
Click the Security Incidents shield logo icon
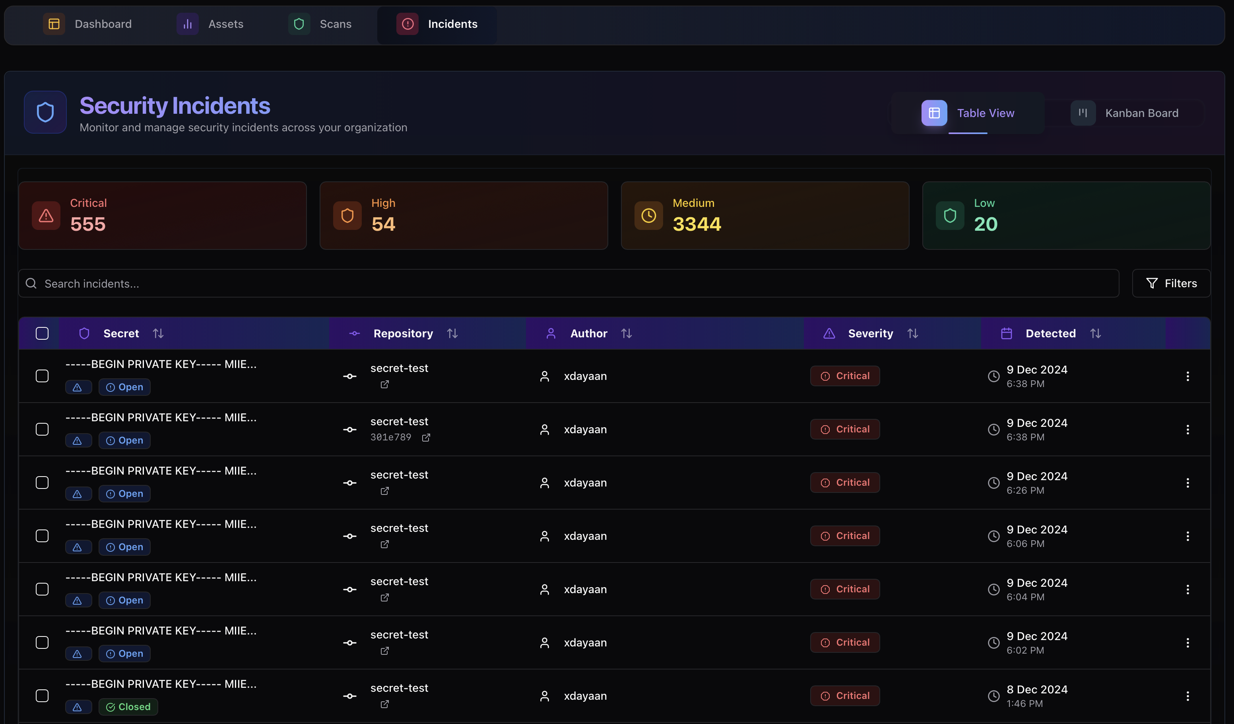pyautogui.click(x=45, y=112)
